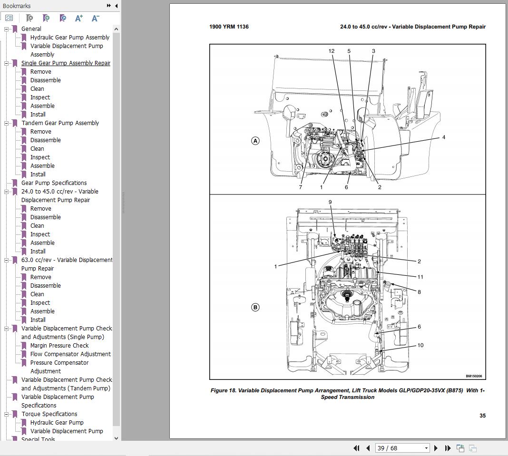508x456 pixels.
Task: Collapse the bookmarks panel with left triangle
Action: pos(117,6)
